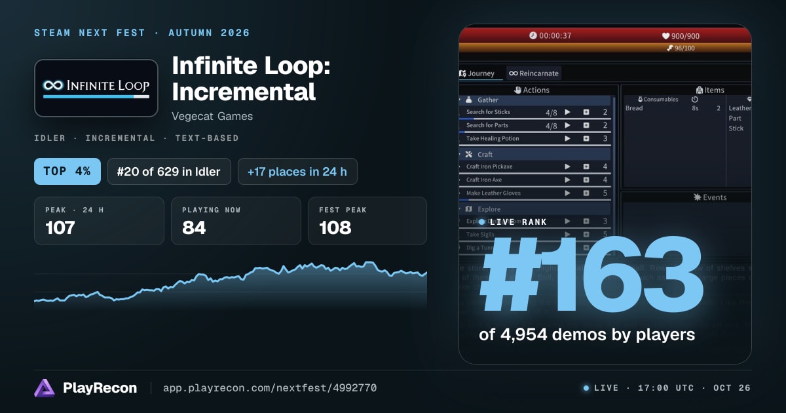Click the Stick item entry
Viewport: 786px width, 413px height.
point(736,128)
